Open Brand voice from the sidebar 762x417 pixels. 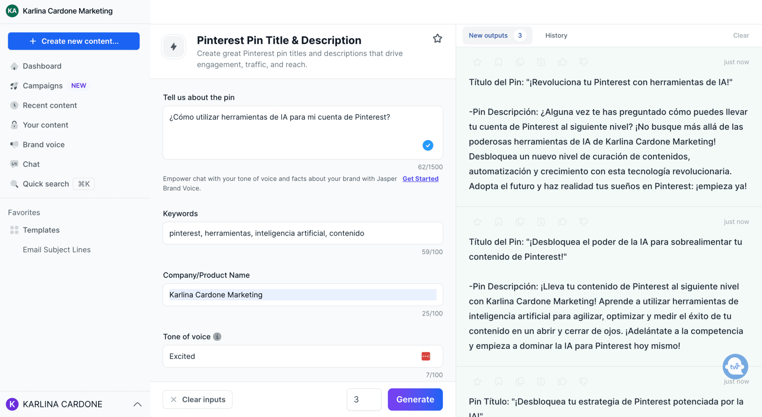44,144
